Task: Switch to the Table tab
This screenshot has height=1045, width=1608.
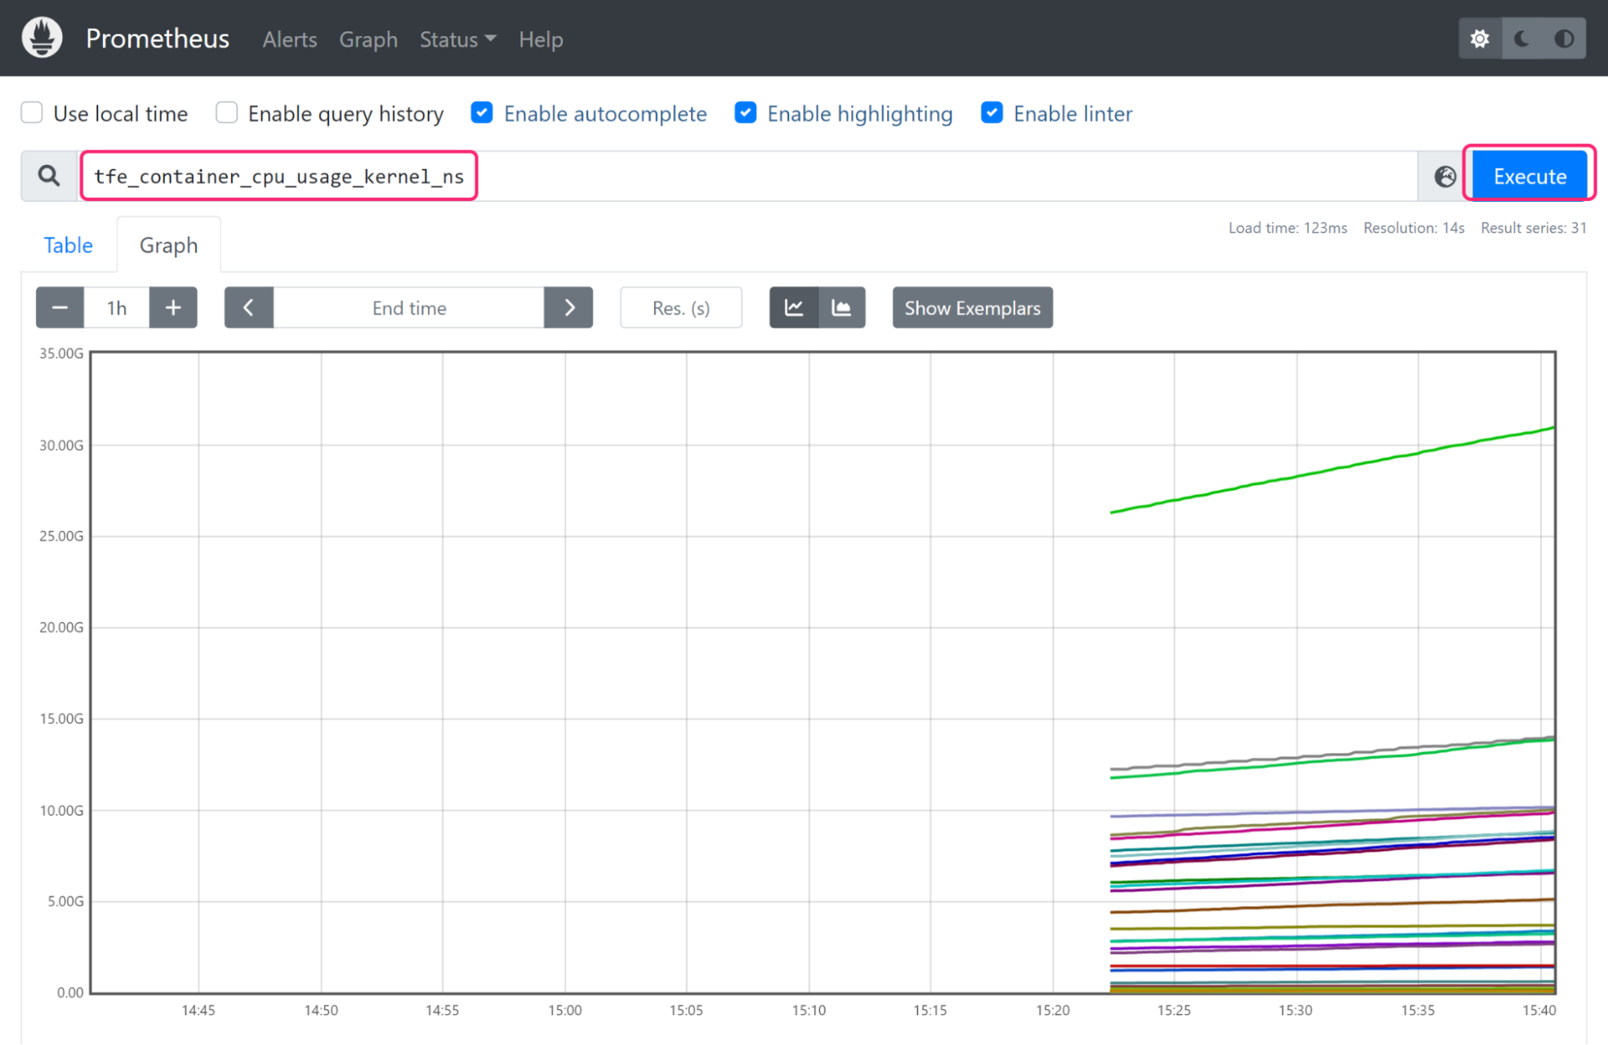Action: 68,245
